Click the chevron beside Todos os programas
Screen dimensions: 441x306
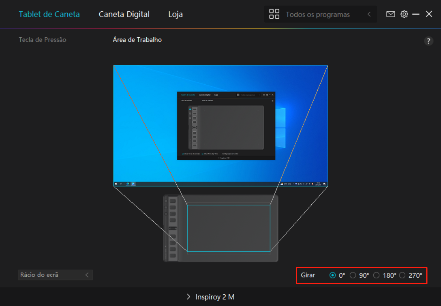click(369, 14)
